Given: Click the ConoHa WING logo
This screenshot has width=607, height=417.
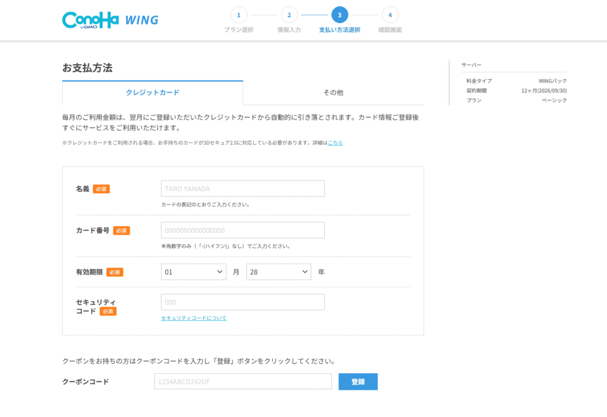Looking at the screenshot, I should (x=110, y=20).
